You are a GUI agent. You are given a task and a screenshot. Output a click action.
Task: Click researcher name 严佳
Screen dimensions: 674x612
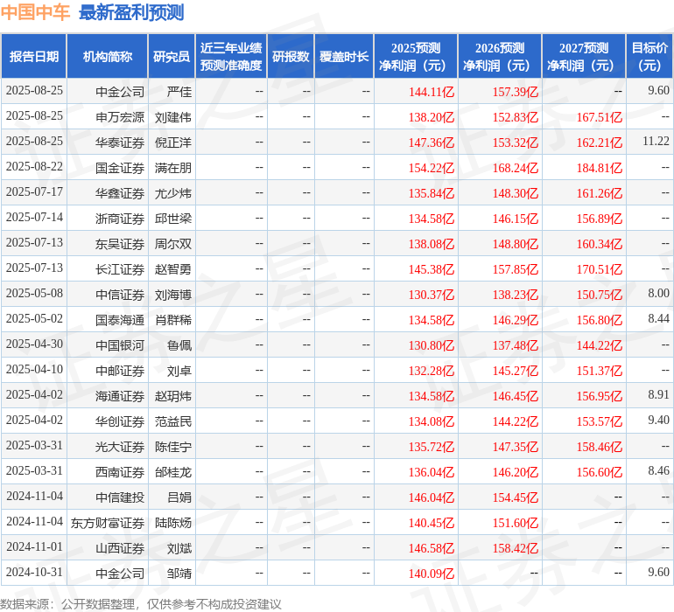point(179,92)
